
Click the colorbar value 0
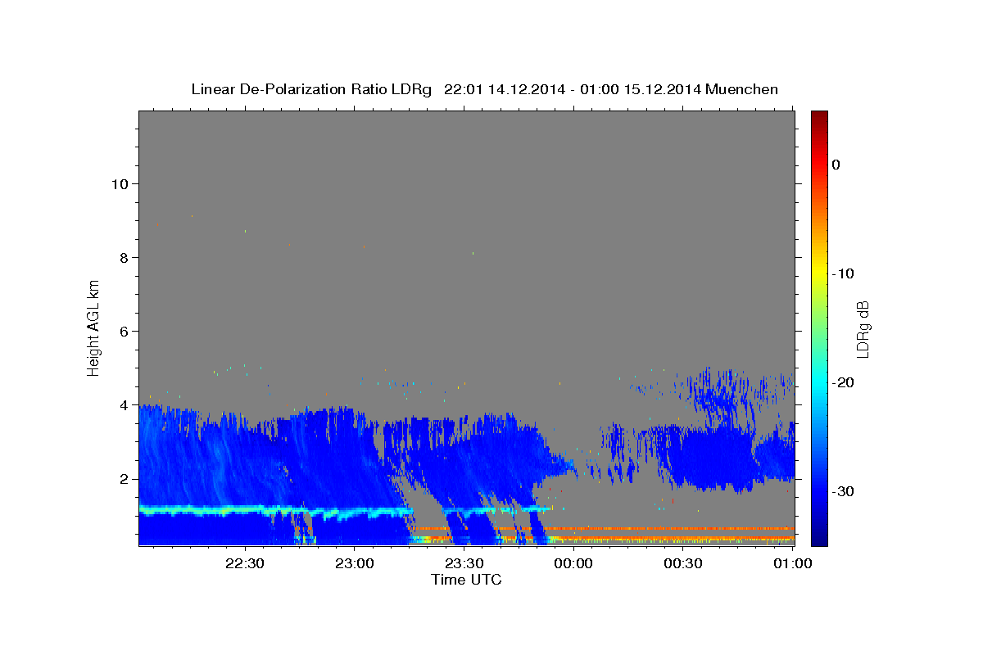[836, 165]
